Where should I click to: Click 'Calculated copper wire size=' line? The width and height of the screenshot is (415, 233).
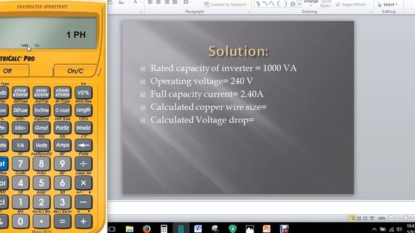(209, 107)
